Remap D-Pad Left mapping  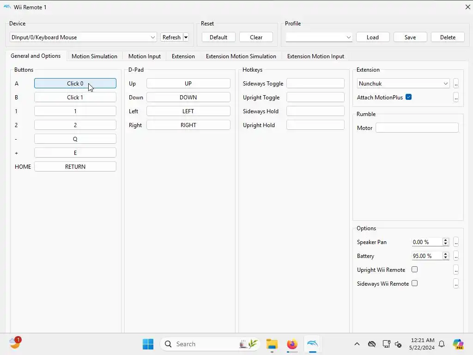pos(188,111)
